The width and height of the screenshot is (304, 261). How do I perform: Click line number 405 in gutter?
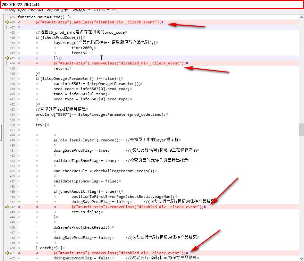coord(12,17)
